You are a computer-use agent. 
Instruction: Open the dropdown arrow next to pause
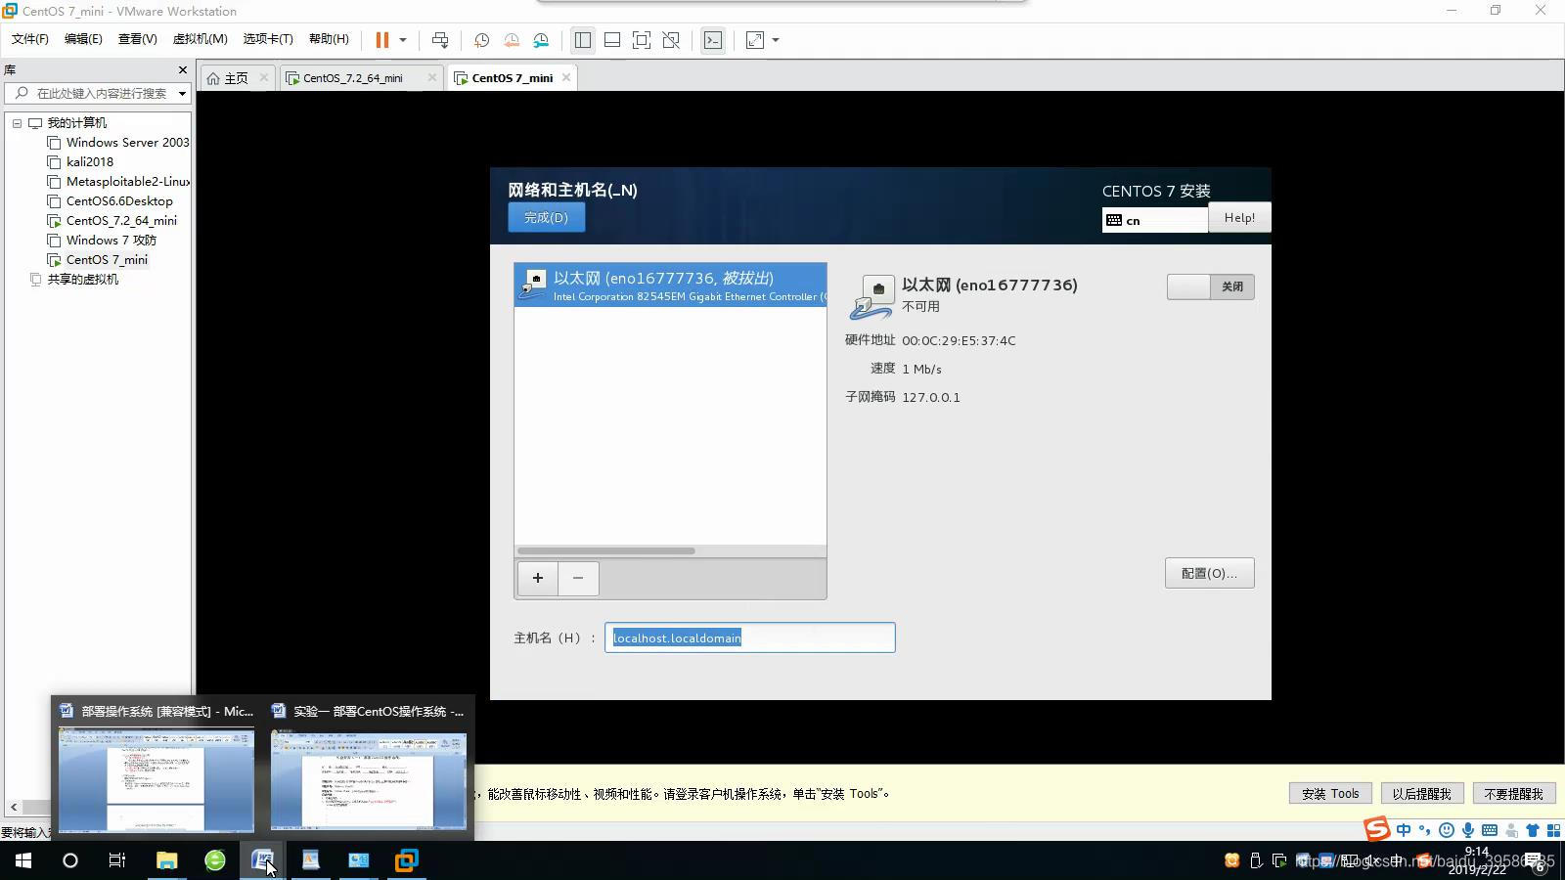(x=402, y=40)
